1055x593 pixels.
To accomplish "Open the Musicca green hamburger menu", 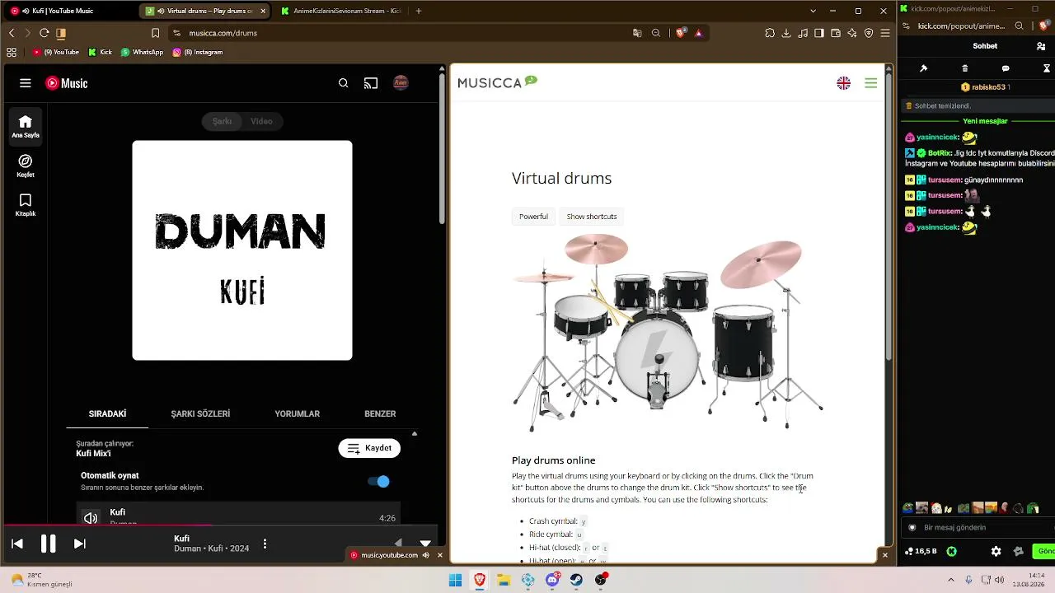I will tap(871, 83).
